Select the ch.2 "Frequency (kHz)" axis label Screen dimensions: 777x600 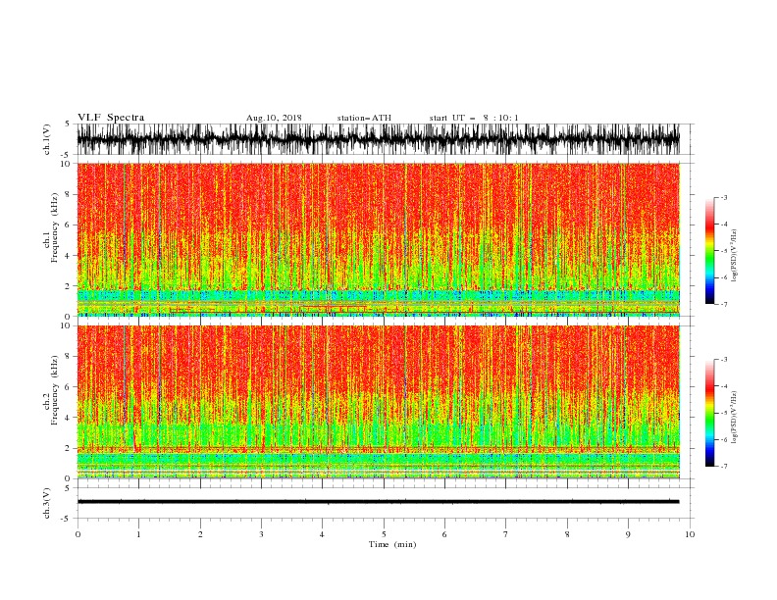point(55,389)
